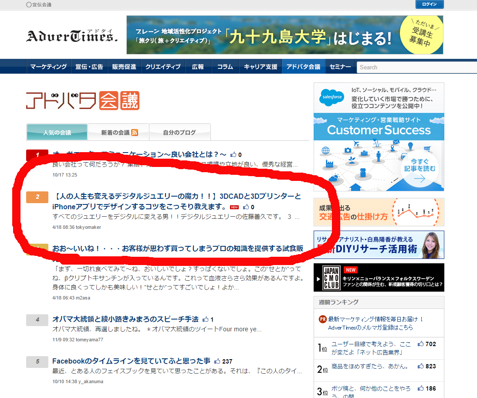Click the 4/18 08:36 tokyomaker byline
This screenshot has height=398, width=477.
point(76,227)
